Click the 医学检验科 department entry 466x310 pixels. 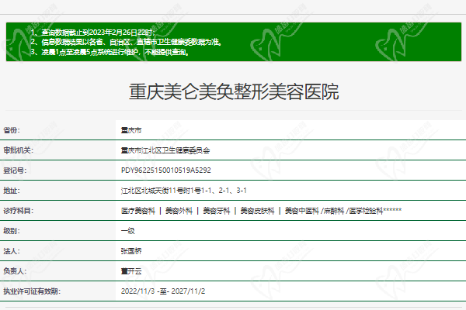(x=366, y=211)
